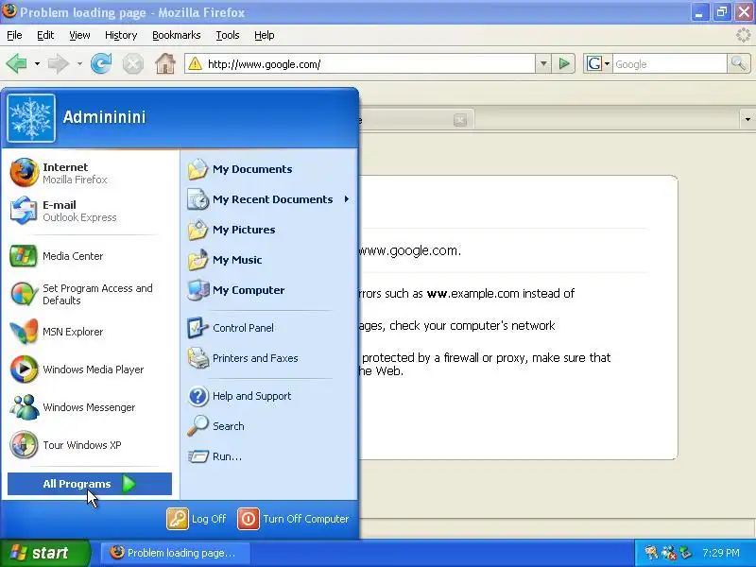The image size is (756, 567).
Task: Open Mozilla Firefox from Internet entry
Action: (x=90, y=173)
